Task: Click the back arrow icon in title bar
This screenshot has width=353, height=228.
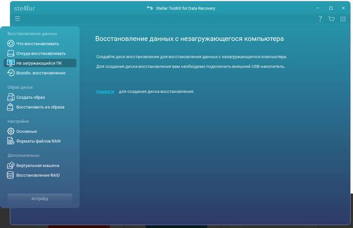Action: (x=149, y=8)
